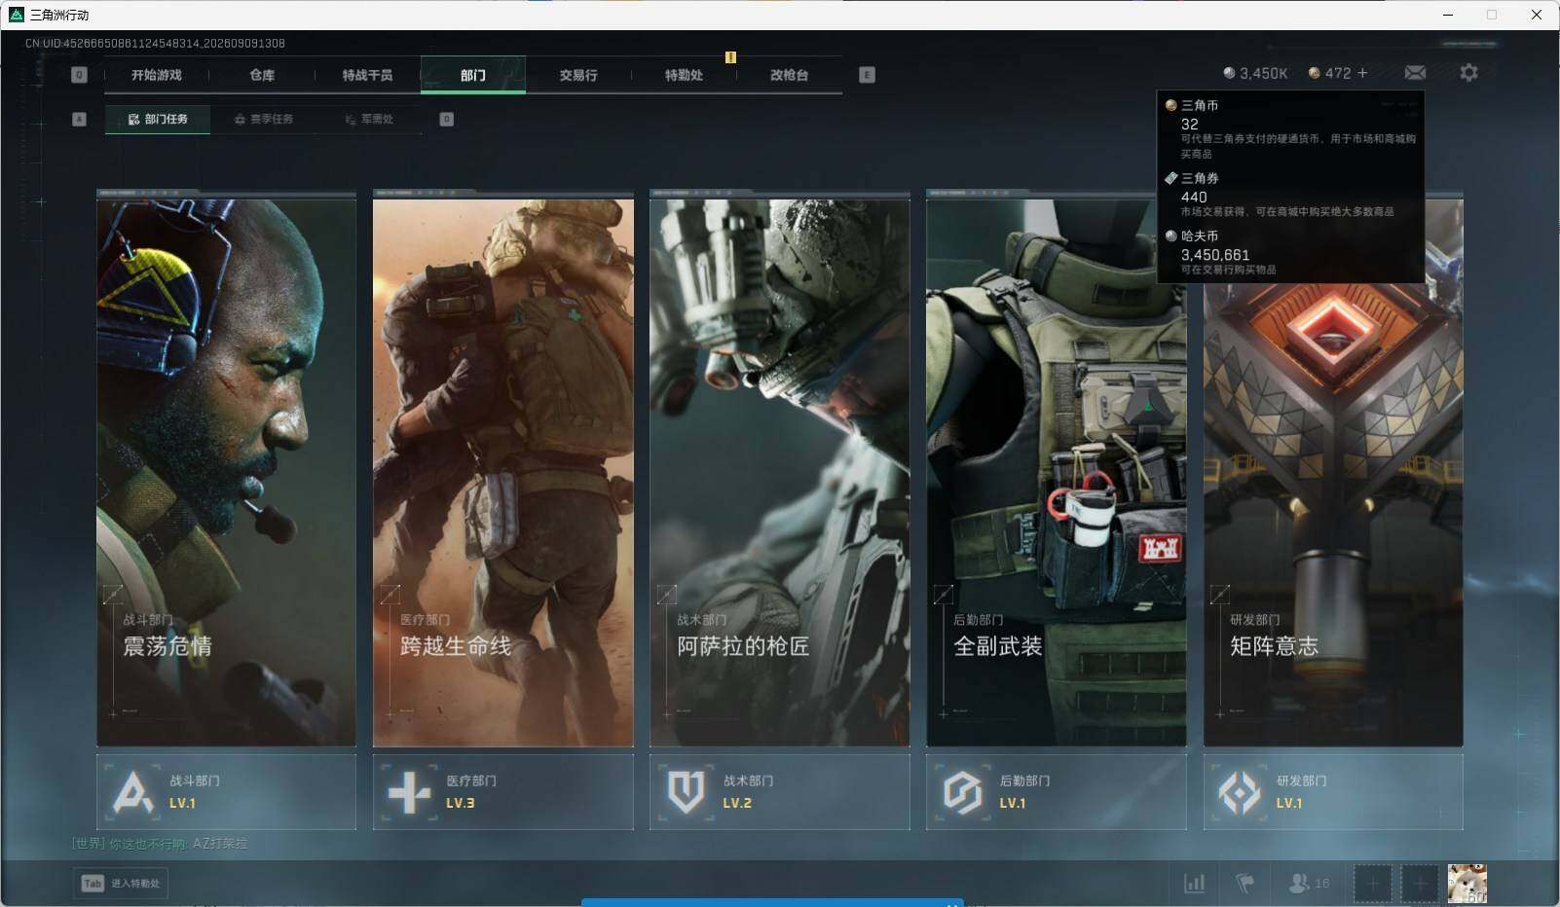Open the 改枪台 tab
Screen dimensions: 1560x907
pos(789,75)
